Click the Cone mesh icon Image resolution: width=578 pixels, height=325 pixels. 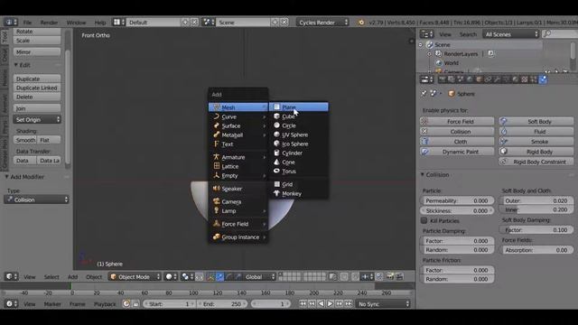pyautogui.click(x=276, y=162)
